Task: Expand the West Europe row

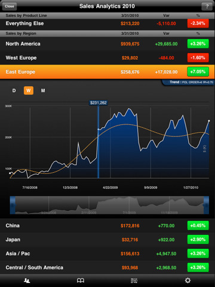Action: pos(107,58)
